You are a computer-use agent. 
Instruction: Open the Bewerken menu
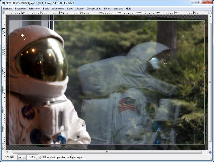click(x=21, y=9)
